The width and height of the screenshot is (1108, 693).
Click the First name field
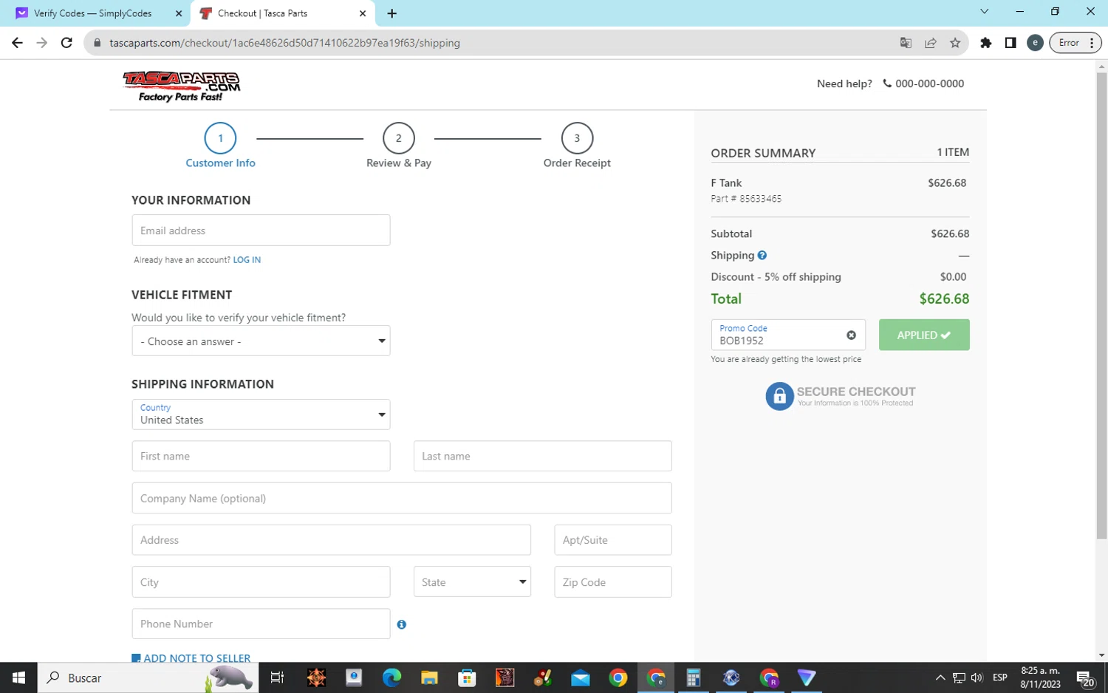tap(261, 457)
